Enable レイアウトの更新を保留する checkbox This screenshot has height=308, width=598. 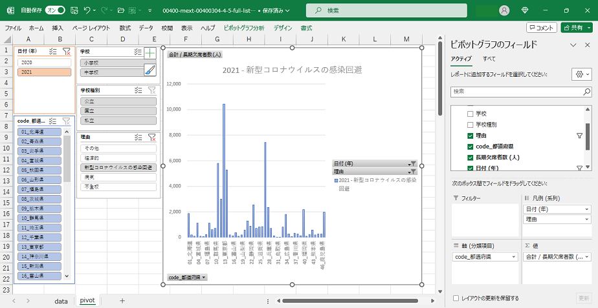tap(457, 298)
